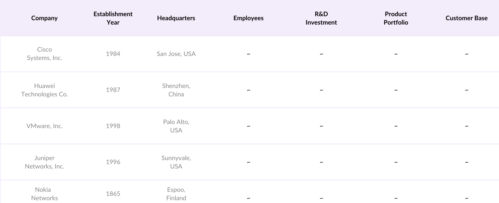
Task: Click establishment year 1984 cell
Action: (113, 54)
